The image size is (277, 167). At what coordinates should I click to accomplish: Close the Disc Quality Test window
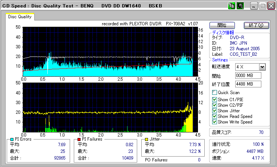click(271, 6)
